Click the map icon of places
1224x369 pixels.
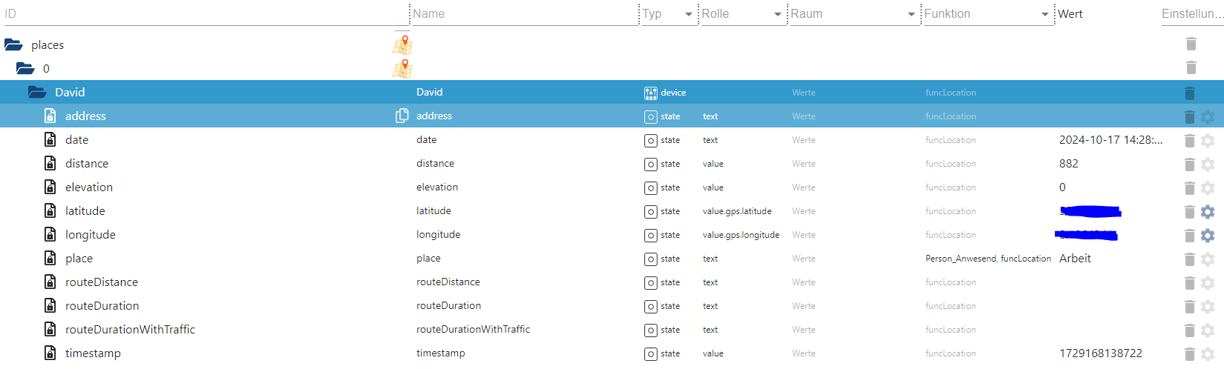[x=402, y=44]
